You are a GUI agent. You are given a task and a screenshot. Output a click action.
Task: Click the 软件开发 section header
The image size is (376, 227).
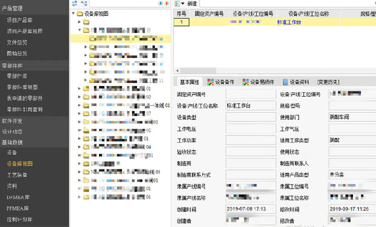click(12, 121)
